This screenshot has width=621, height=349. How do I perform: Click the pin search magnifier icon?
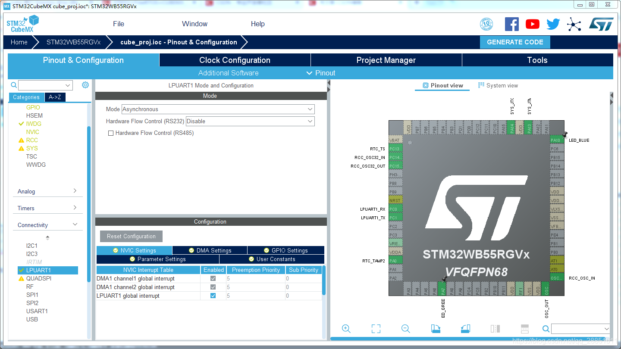pos(546,329)
